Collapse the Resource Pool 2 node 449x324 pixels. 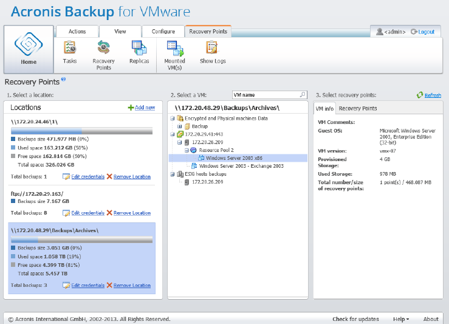point(187,150)
